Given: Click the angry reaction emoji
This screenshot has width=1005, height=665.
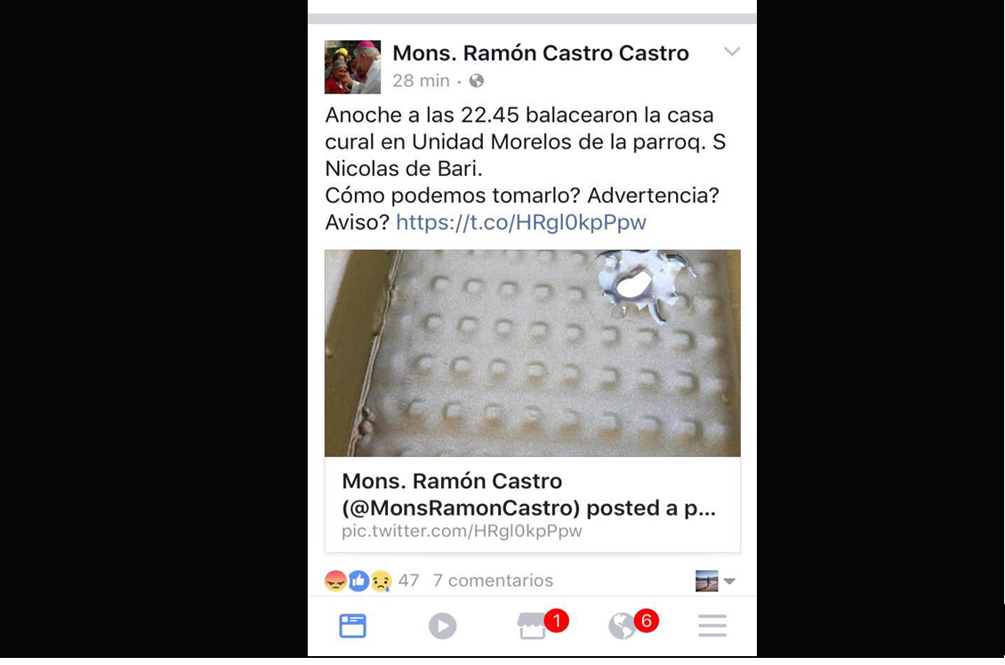Looking at the screenshot, I should pyautogui.click(x=336, y=581).
